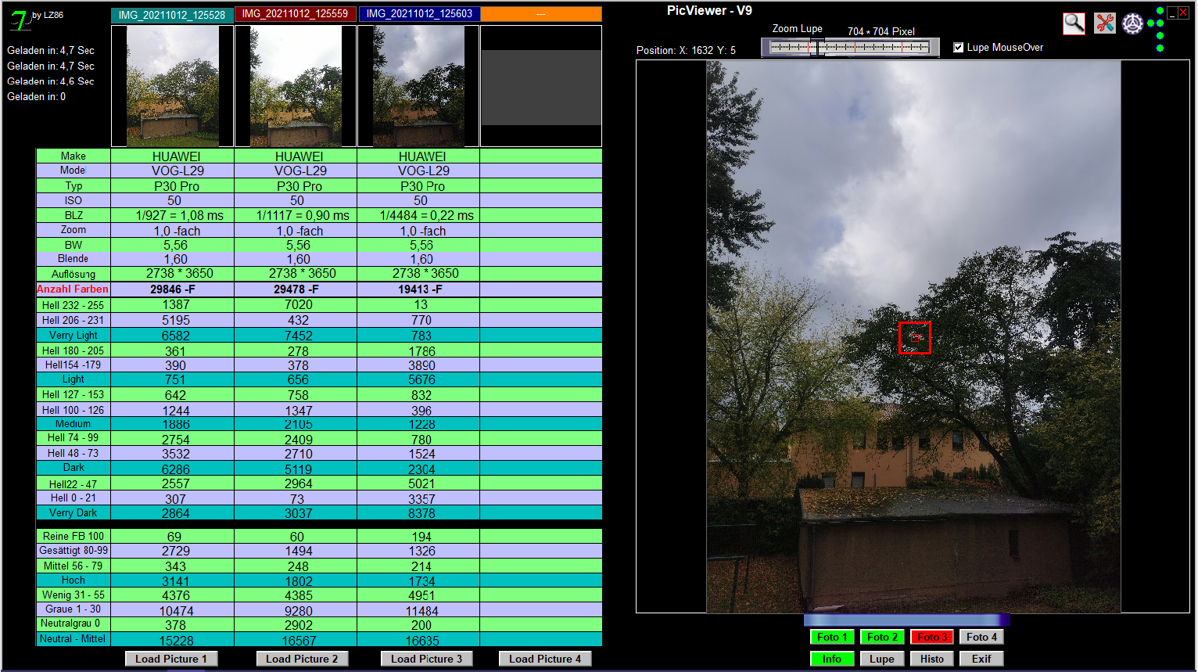Click Load Picture 2 button
The width and height of the screenshot is (1198, 672).
302,659
